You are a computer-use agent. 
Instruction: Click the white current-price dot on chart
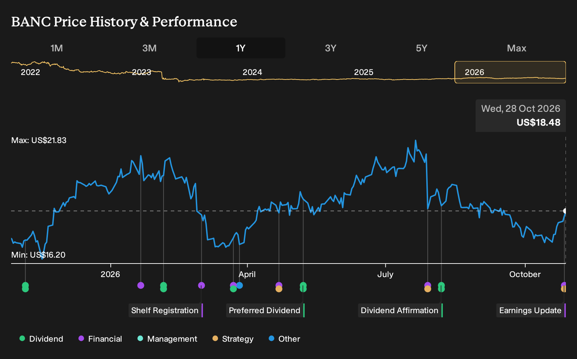(x=565, y=211)
